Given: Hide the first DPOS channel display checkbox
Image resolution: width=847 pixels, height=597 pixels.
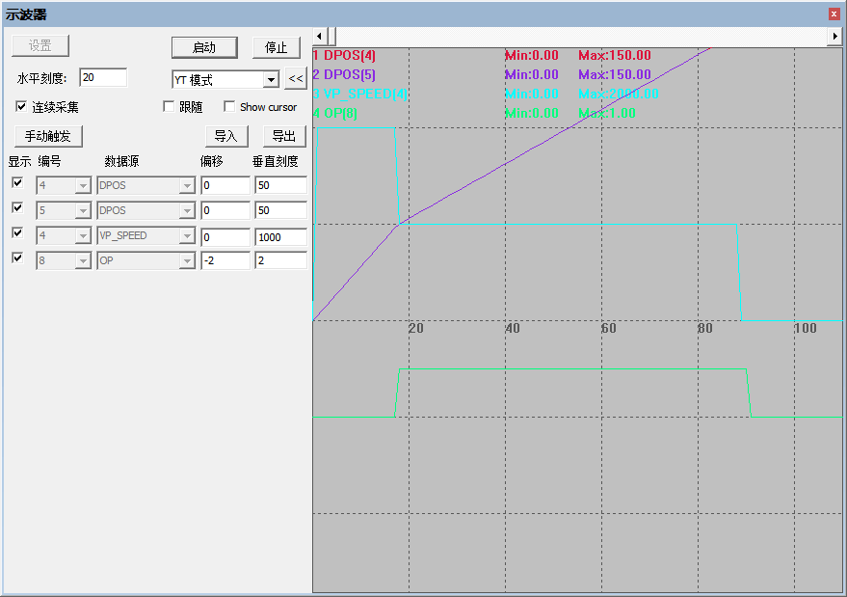Looking at the screenshot, I should [x=16, y=183].
